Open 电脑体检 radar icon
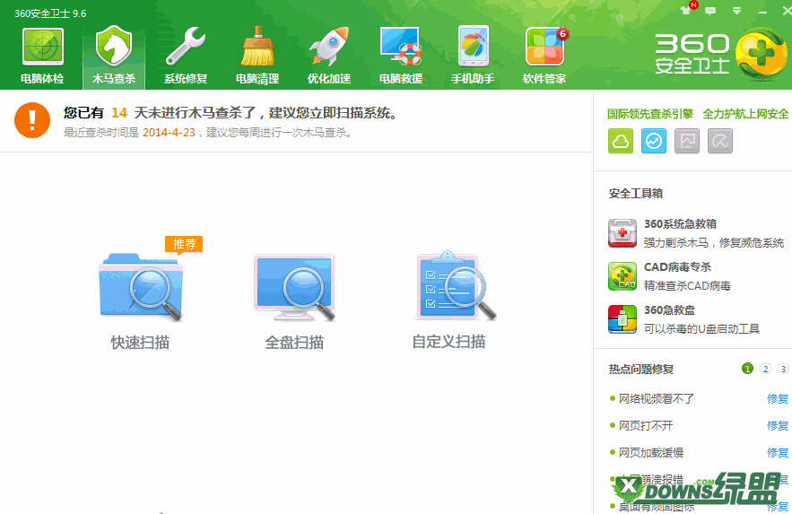 pos(42,56)
